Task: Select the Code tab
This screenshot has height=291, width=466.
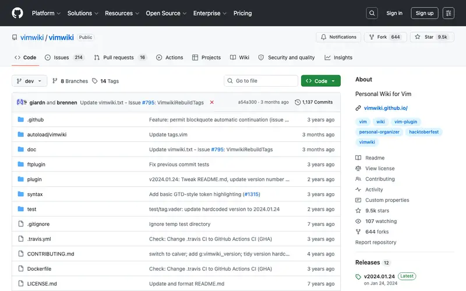Action: point(26,57)
